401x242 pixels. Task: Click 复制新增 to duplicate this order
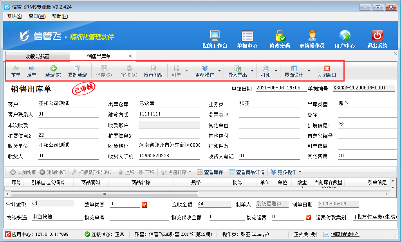[x=77, y=71]
